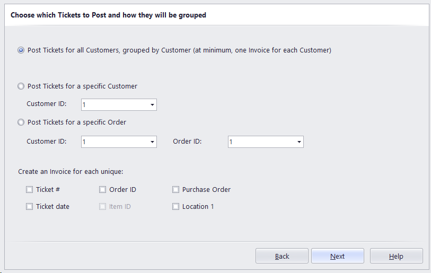The image size is (431, 273).
Task: Click the "Create an Invoice for each unique" label
Action: point(71,171)
